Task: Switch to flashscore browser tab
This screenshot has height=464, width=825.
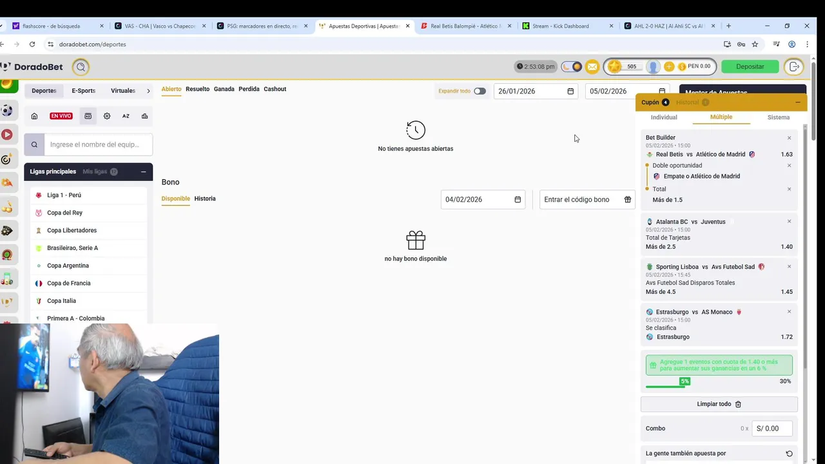Action: coord(57,26)
